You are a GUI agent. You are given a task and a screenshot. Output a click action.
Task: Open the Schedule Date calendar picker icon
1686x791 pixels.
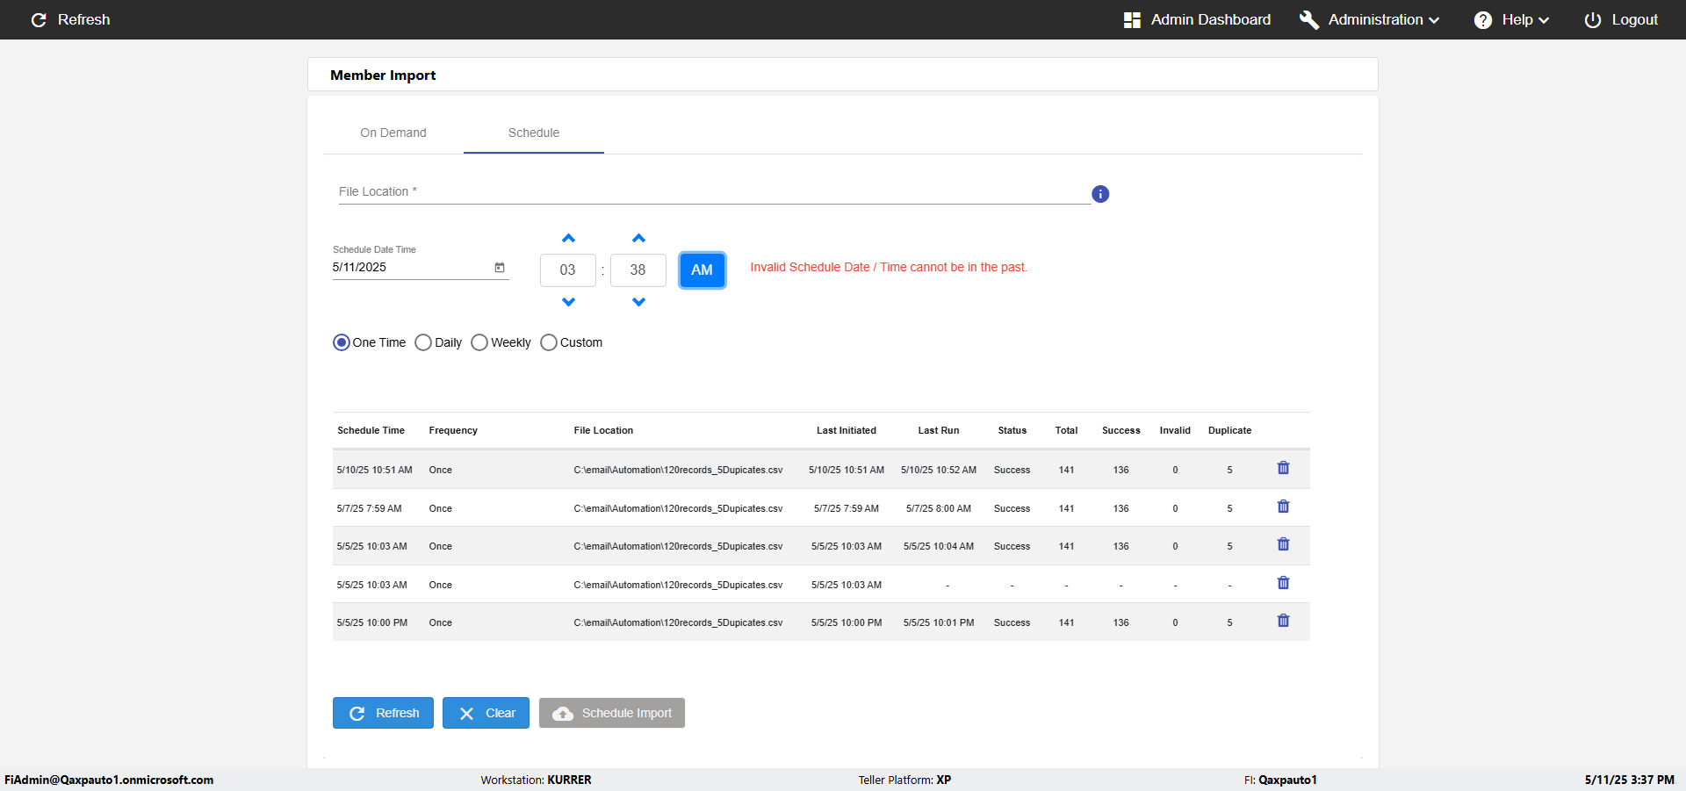tap(500, 267)
